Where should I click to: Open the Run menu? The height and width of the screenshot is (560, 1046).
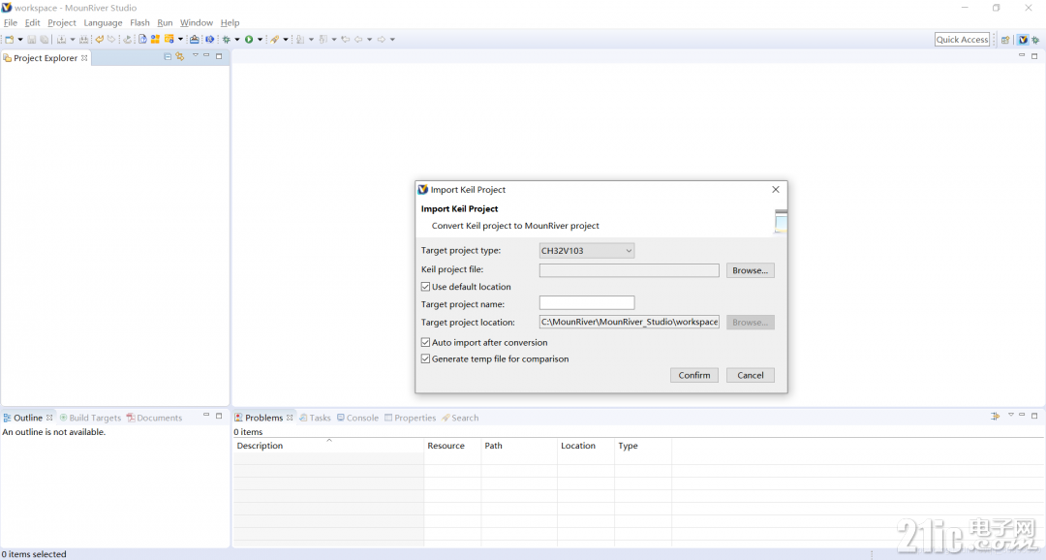coord(165,22)
